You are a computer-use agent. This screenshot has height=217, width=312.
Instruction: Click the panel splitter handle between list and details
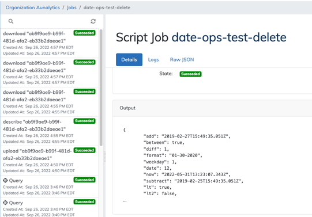pyautogui.click(x=104, y=157)
